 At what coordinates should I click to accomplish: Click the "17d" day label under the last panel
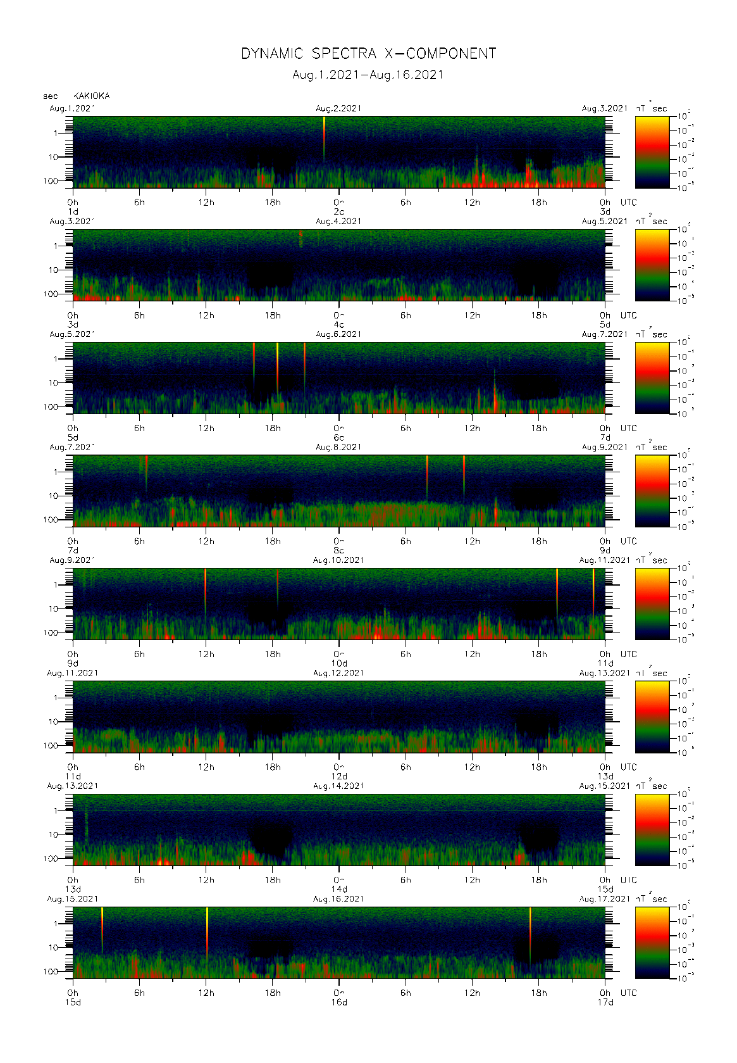pyautogui.click(x=605, y=1002)
